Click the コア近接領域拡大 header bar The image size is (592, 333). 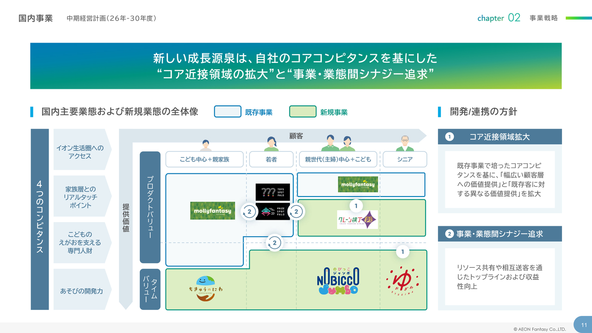coord(499,137)
